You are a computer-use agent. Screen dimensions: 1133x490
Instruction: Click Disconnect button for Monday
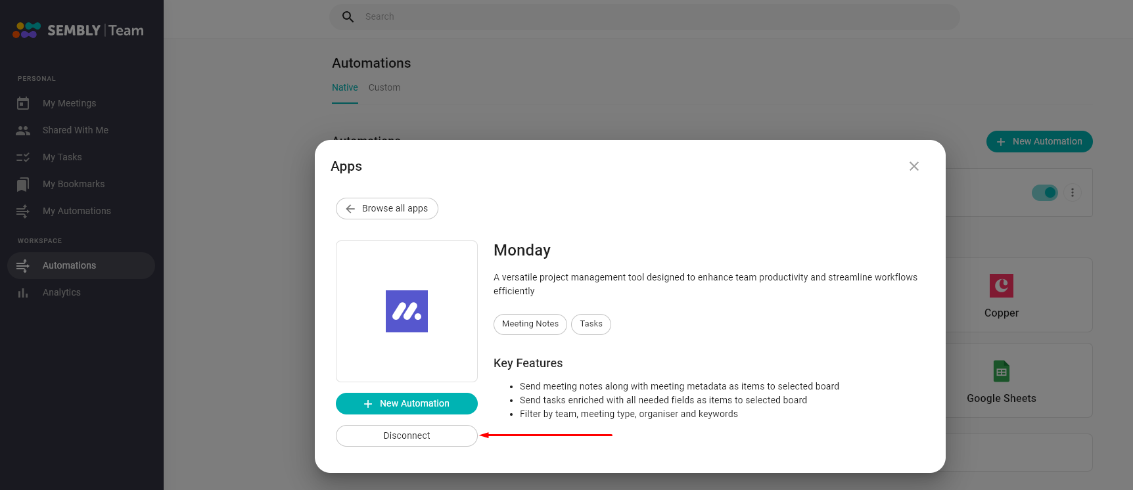coord(407,435)
